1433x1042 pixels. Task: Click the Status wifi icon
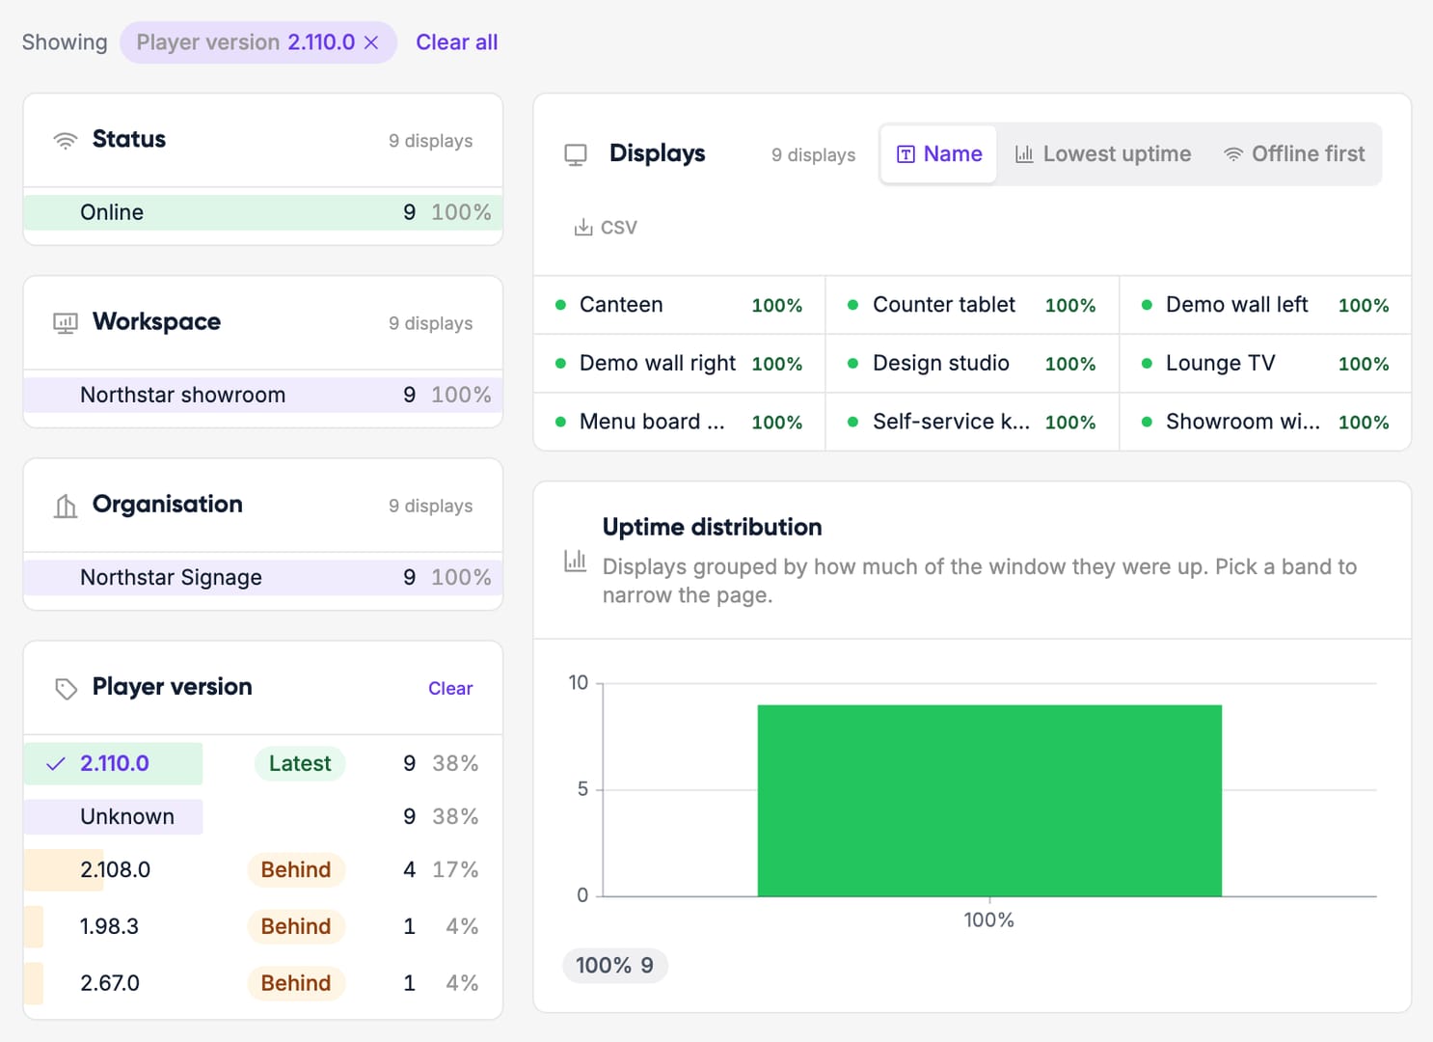click(x=66, y=141)
